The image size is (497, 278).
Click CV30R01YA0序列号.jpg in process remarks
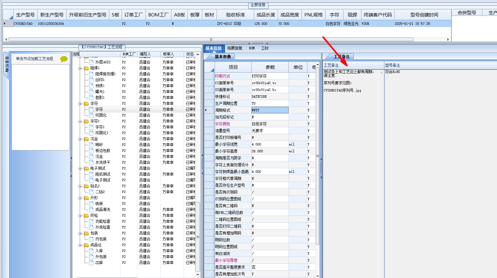[x=343, y=90]
